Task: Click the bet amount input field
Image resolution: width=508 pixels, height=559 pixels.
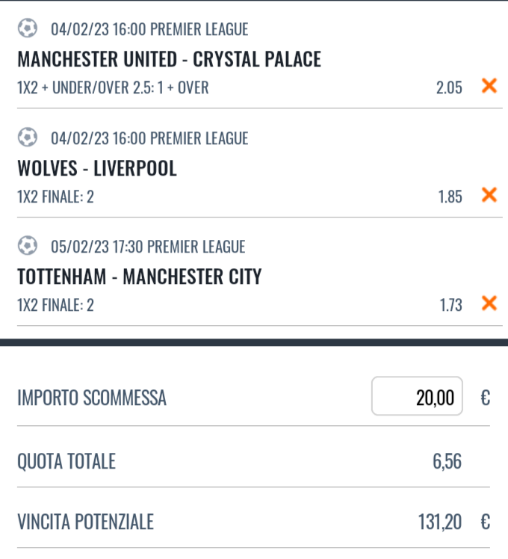Action: pyautogui.click(x=417, y=397)
